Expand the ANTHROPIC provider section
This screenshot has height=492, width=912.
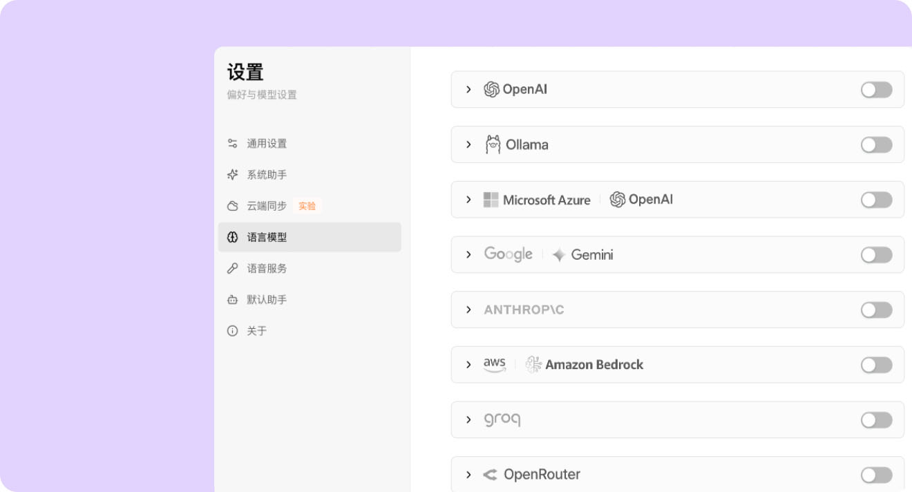pyautogui.click(x=468, y=310)
